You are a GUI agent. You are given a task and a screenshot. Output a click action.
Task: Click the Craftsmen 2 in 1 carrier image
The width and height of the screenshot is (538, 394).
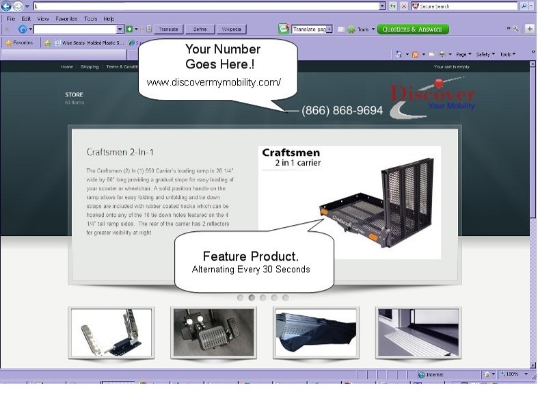[x=349, y=202]
